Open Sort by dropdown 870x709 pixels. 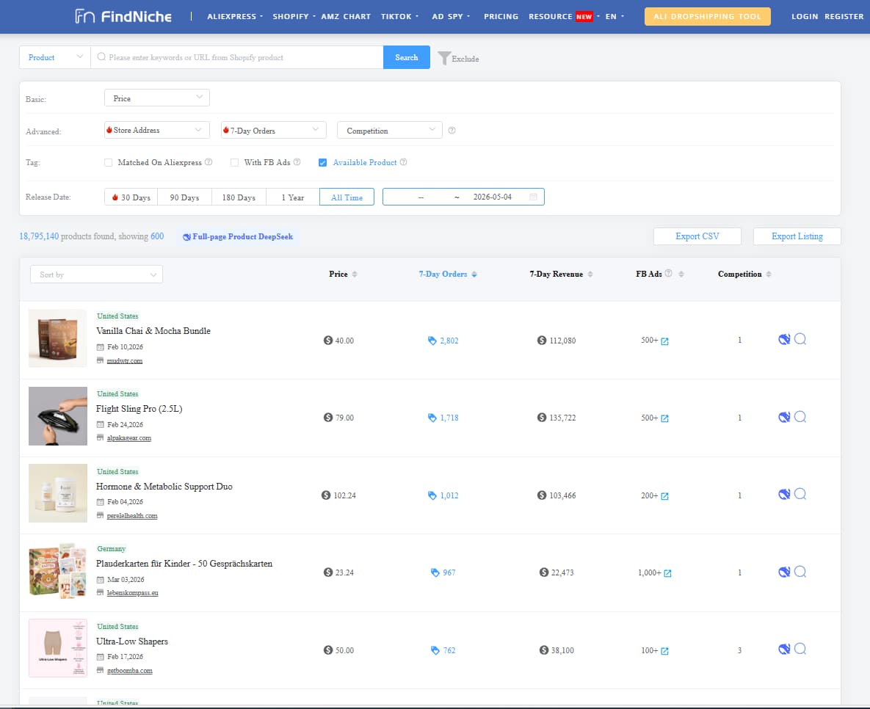(x=96, y=274)
